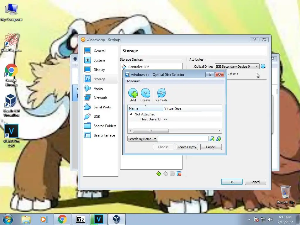Image resolution: width=300 pixels, height=225 pixels.
Task: Collapse the Not Attached tree group
Action: tap(131, 114)
